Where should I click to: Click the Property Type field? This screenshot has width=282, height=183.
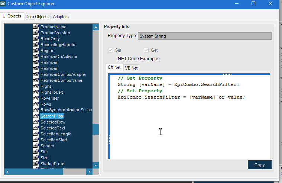205,36
